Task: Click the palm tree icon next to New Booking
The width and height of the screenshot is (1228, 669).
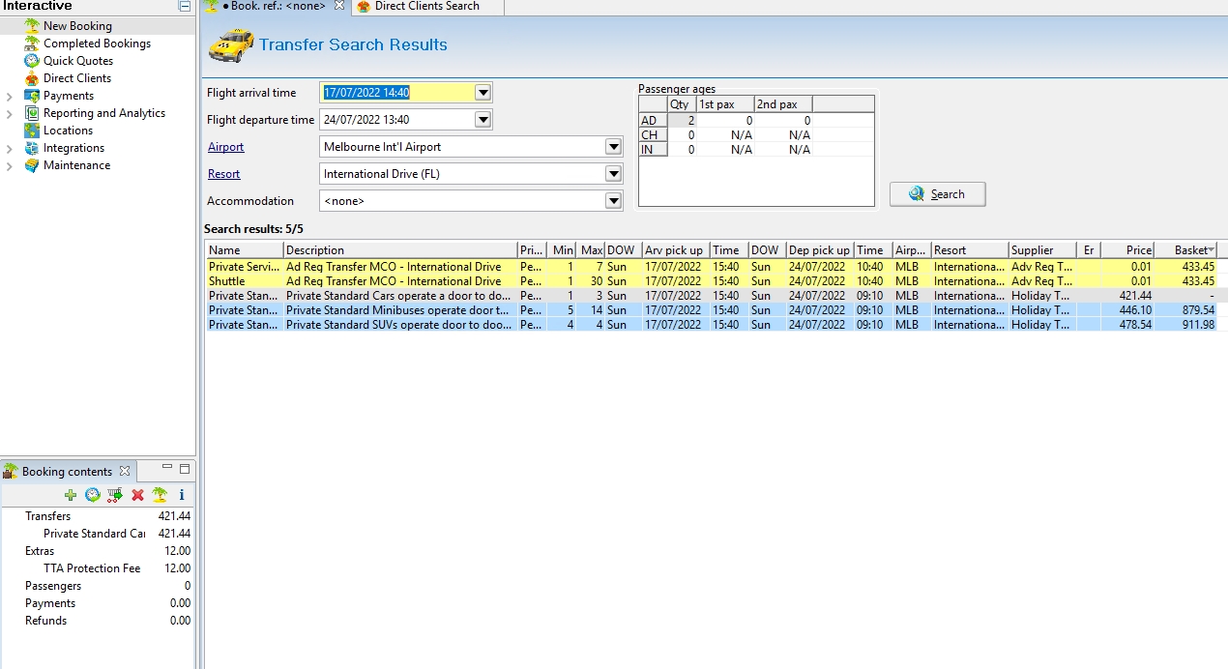Action: 32,26
